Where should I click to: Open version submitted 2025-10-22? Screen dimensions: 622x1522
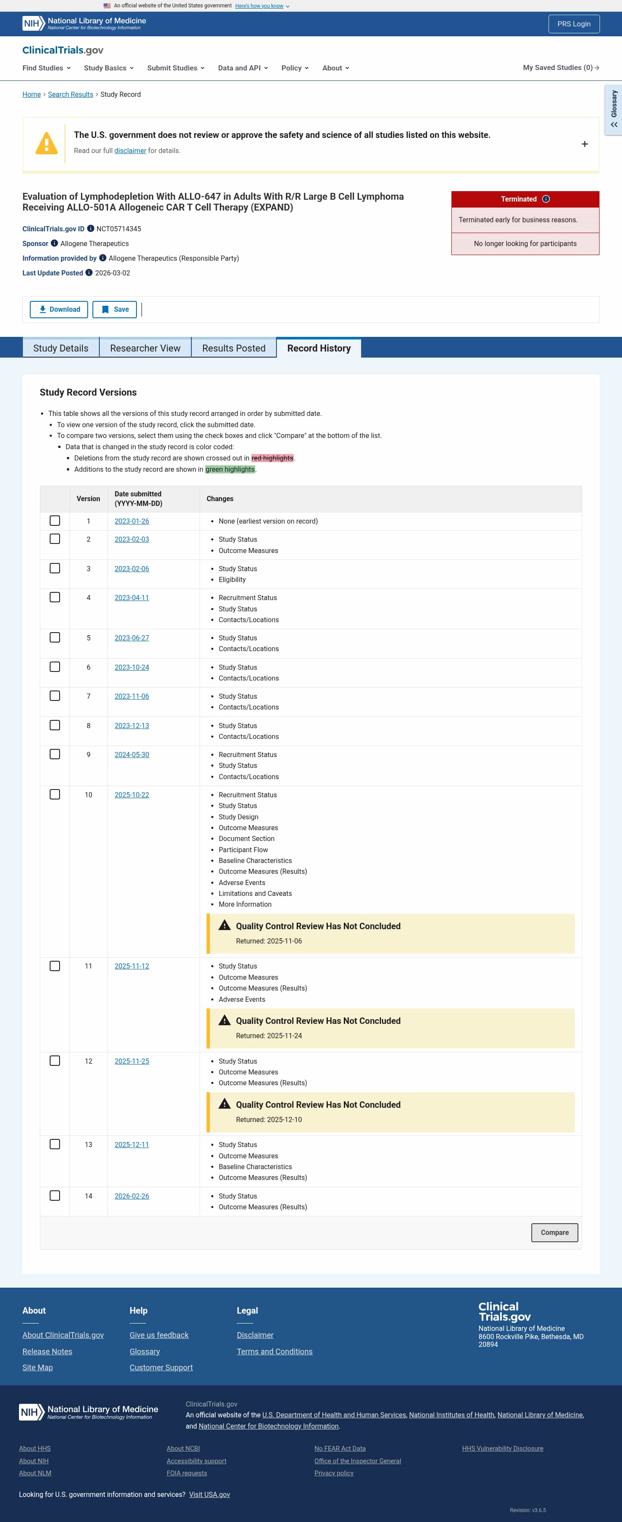[132, 795]
